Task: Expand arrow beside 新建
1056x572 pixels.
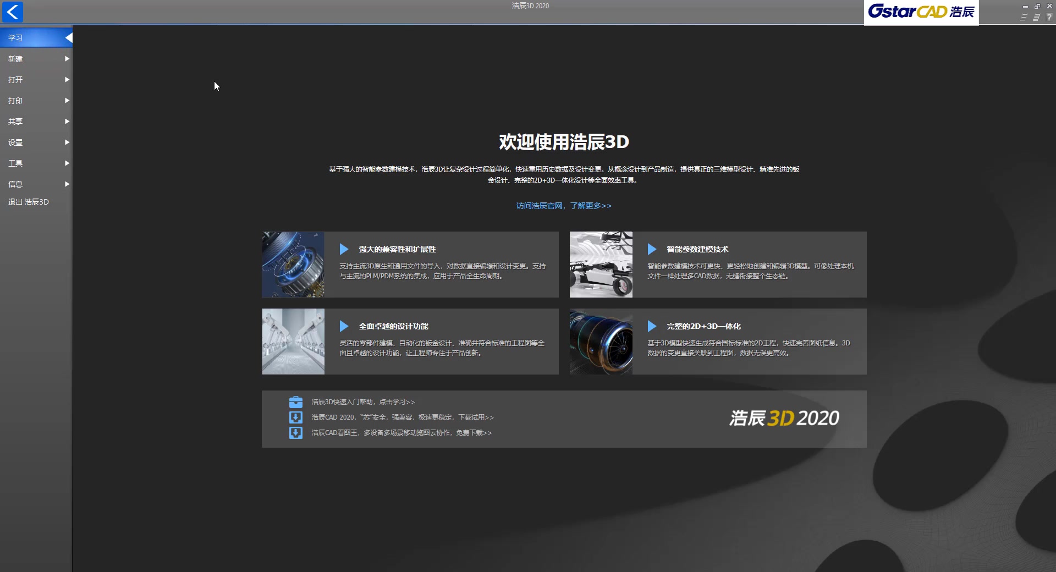Action: point(67,59)
